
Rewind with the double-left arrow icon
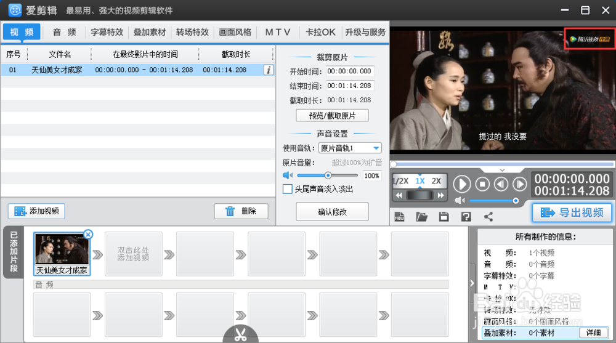tap(399, 195)
